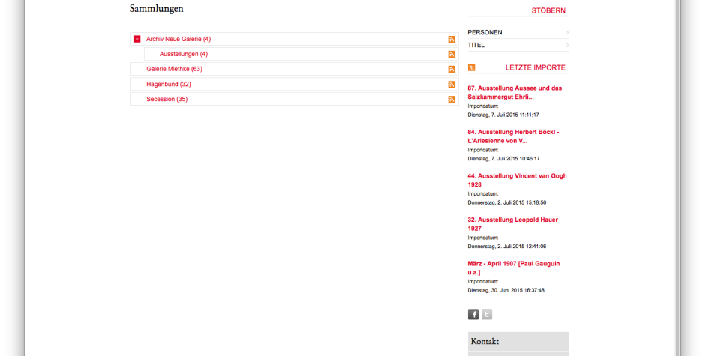Image resolution: width=705 pixels, height=356 pixels.
Task: Click import date 7. Juli 2015 11:11:17
Action: [x=503, y=115]
